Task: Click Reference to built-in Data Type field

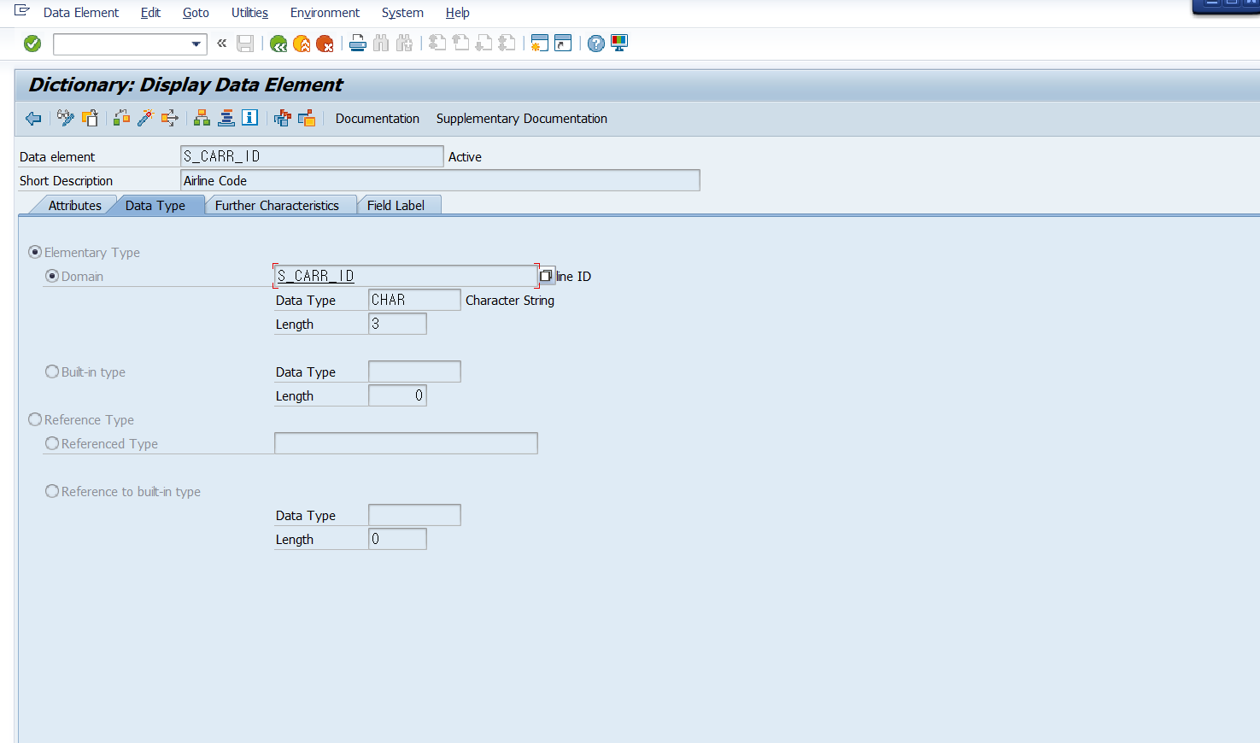Action: click(414, 515)
